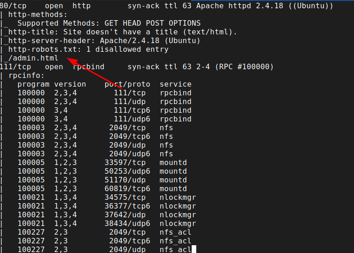
Task: Click '38434/udp6' nlockmgr port
Action: pyautogui.click(x=127, y=223)
